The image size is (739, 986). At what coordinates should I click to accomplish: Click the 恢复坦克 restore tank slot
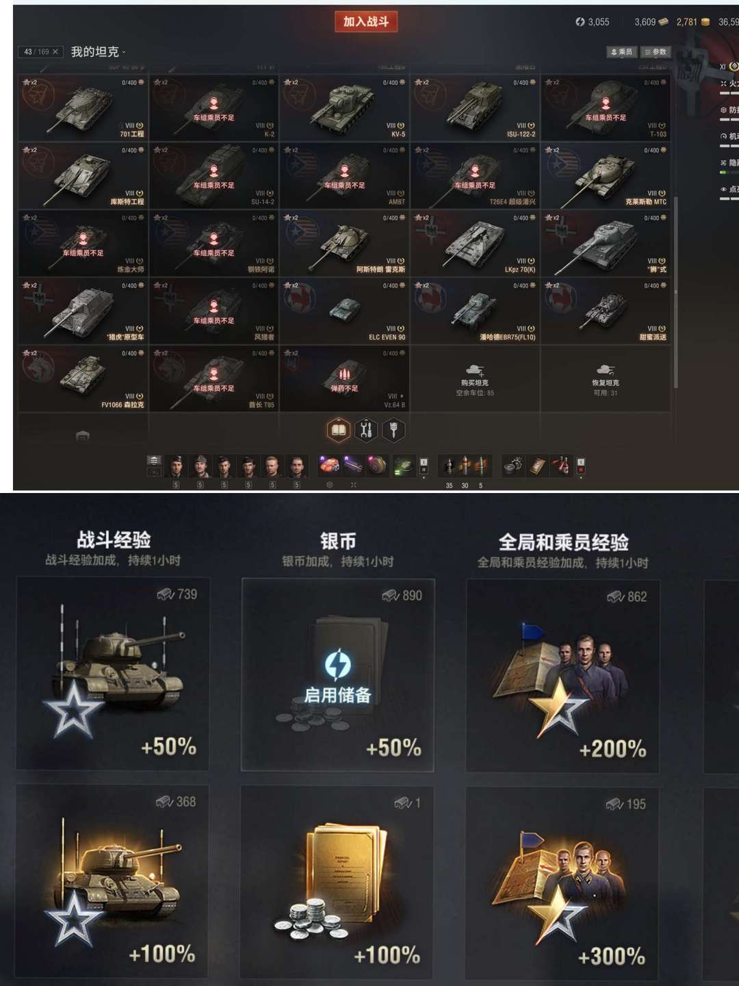tap(606, 379)
